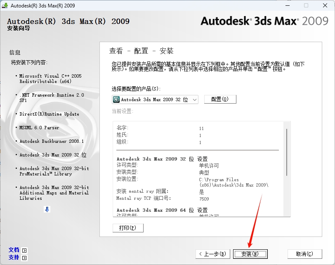Image resolution: width=335 pixels, height=265 pixels.
Task: Close the 3ds Max installer window
Action: [x=325, y=6]
